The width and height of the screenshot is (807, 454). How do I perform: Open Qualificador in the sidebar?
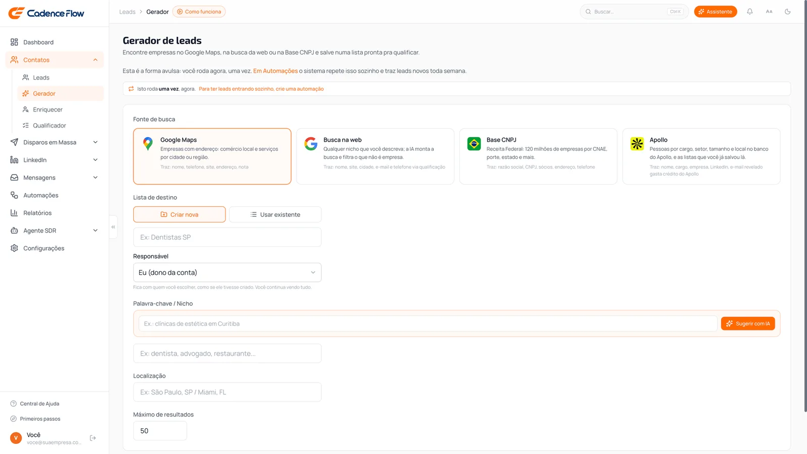(61, 126)
